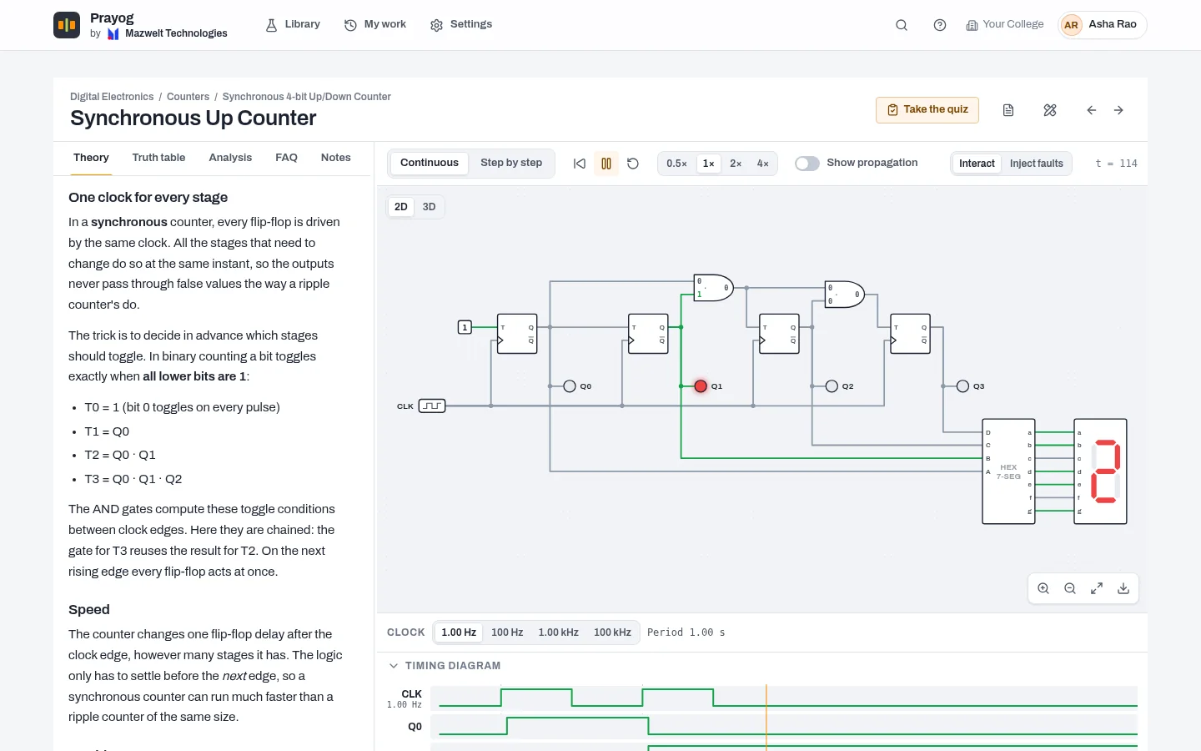Zoom out of the circuit
The image size is (1201, 751).
pos(1070,588)
